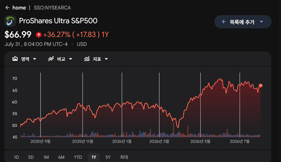Select the 1M time range
Screen dimensions: 281x162
(46, 157)
